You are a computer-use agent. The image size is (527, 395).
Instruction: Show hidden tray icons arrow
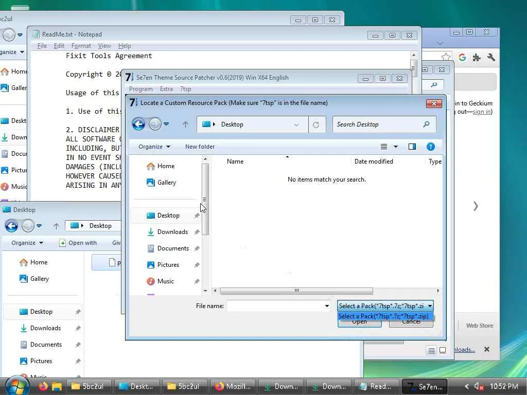[466, 387]
